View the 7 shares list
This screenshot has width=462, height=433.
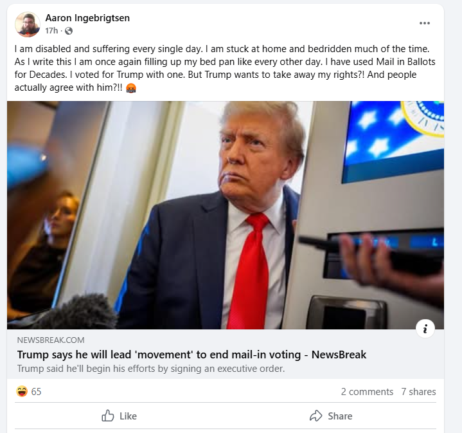pos(418,392)
